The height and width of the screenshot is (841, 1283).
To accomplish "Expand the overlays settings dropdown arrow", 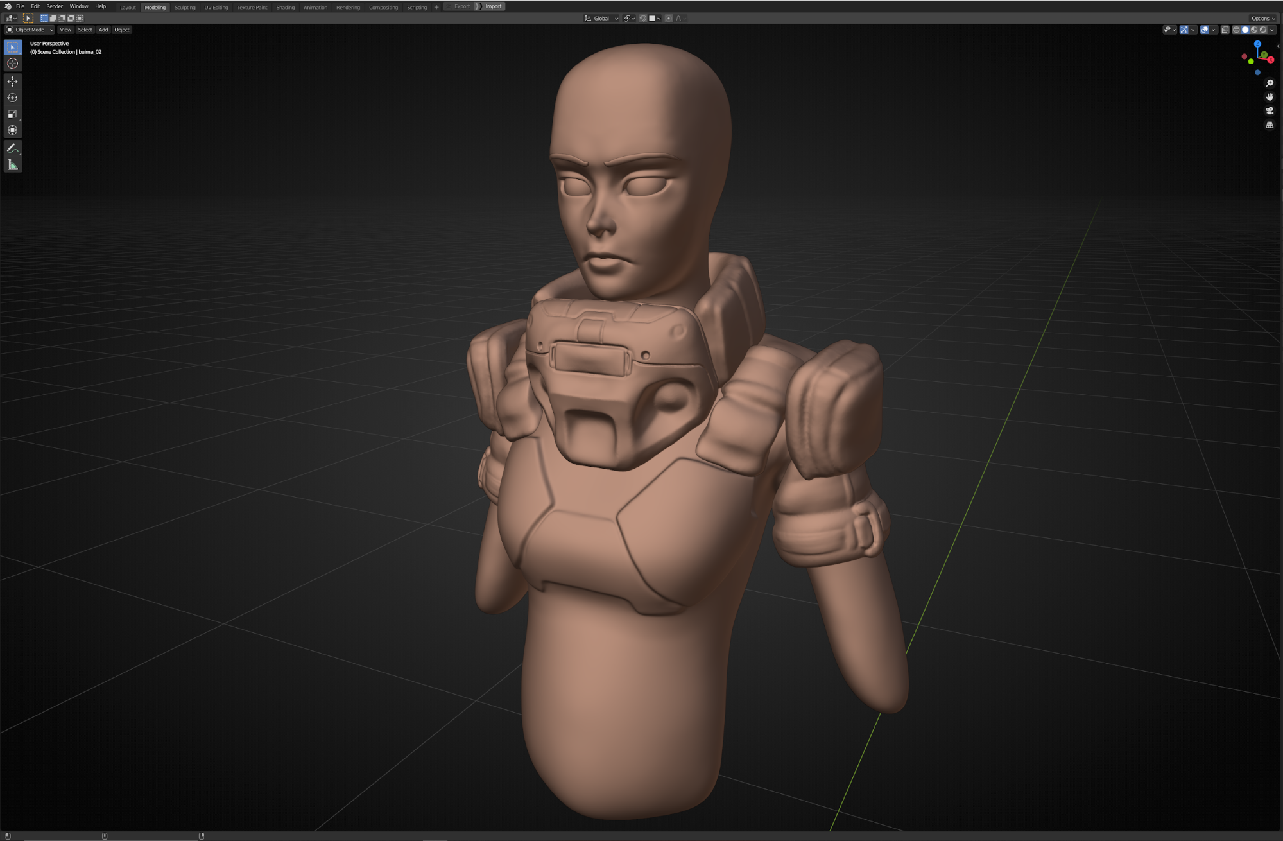I will (1213, 30).
